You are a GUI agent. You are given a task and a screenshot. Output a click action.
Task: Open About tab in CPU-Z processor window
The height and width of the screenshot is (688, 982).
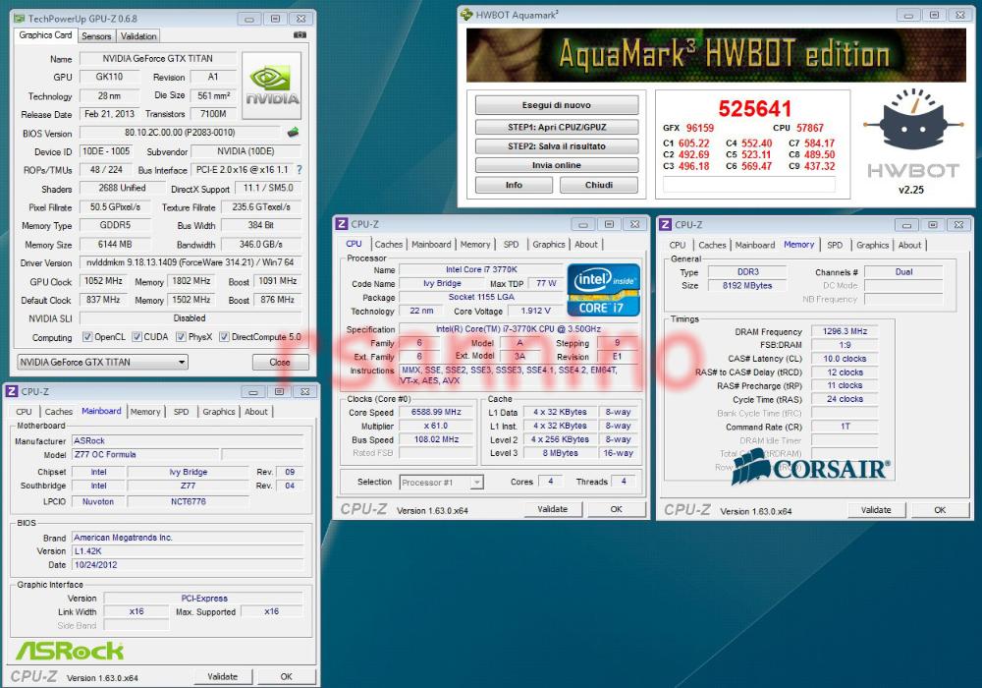586,245
